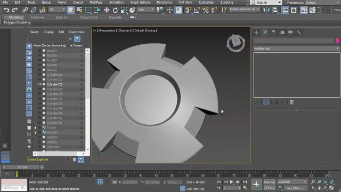Viewport: 341px width, 192px height.
Task: Go to the end frame button
Action: [245, 182]
